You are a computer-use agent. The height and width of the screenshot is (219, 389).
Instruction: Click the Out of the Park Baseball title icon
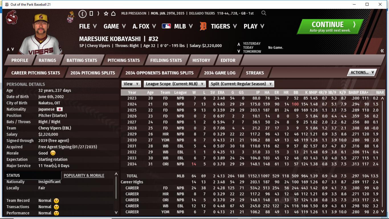coord(7,4)
